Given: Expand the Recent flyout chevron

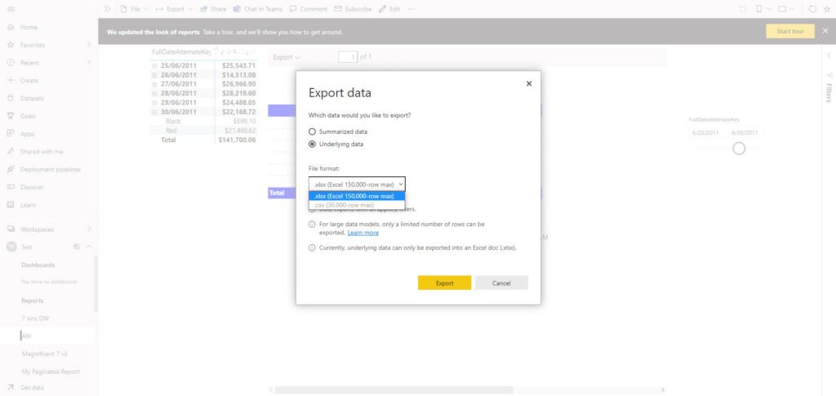Looking at the screenshot, I should (x=89, y=62).
